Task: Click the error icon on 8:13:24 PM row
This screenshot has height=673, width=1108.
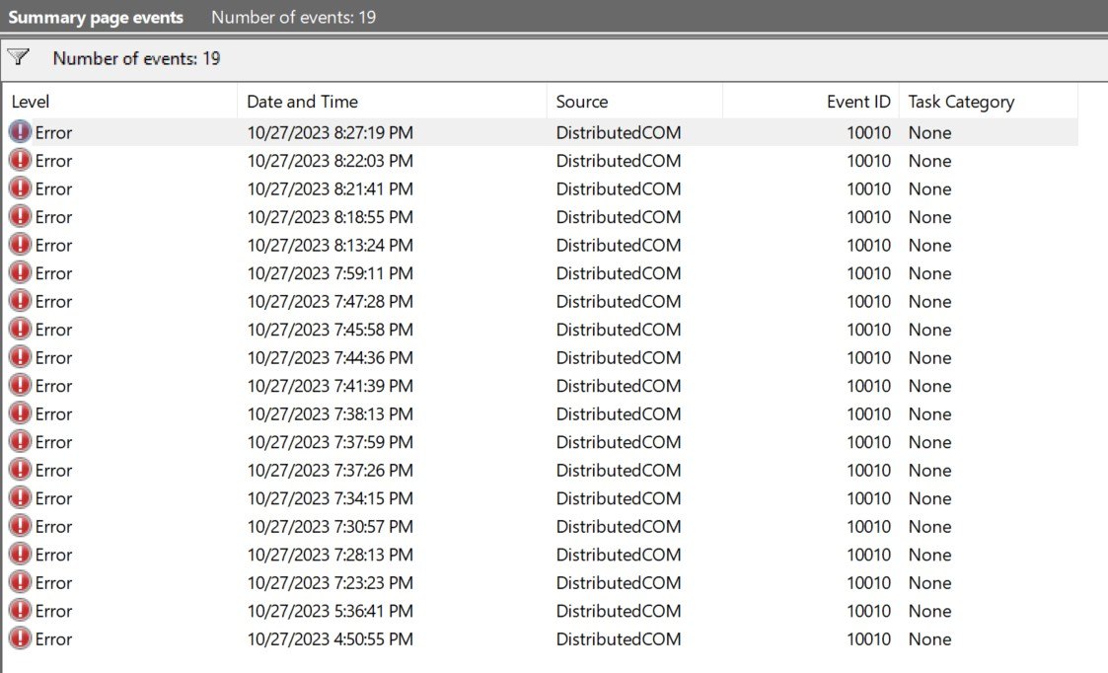Action: 20,245
